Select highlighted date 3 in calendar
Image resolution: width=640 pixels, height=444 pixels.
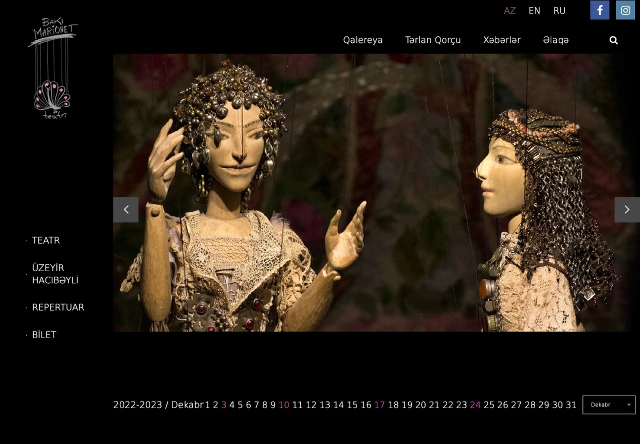pyautogui.click(x=224, y=405)
